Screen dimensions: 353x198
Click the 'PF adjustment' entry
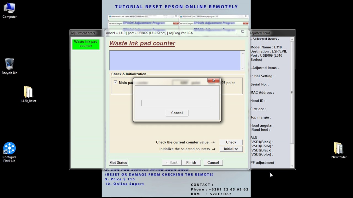[x=262, y=163]
